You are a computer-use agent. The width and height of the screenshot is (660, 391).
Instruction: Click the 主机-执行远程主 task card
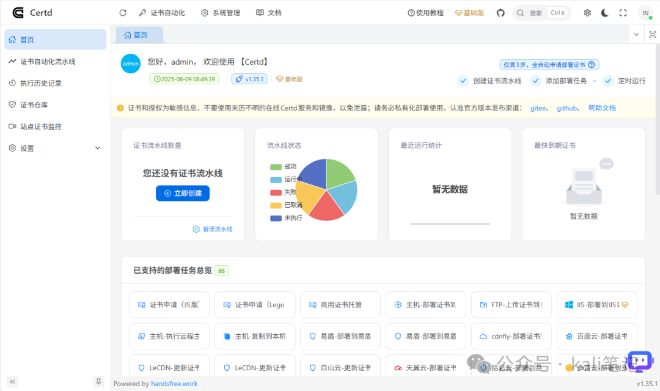pyautogui.click(x=169, y=336)
